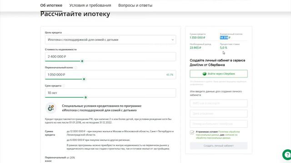Open the help chat question-mark icon
The width and height of the screenshot is (291, 163).
287,154
